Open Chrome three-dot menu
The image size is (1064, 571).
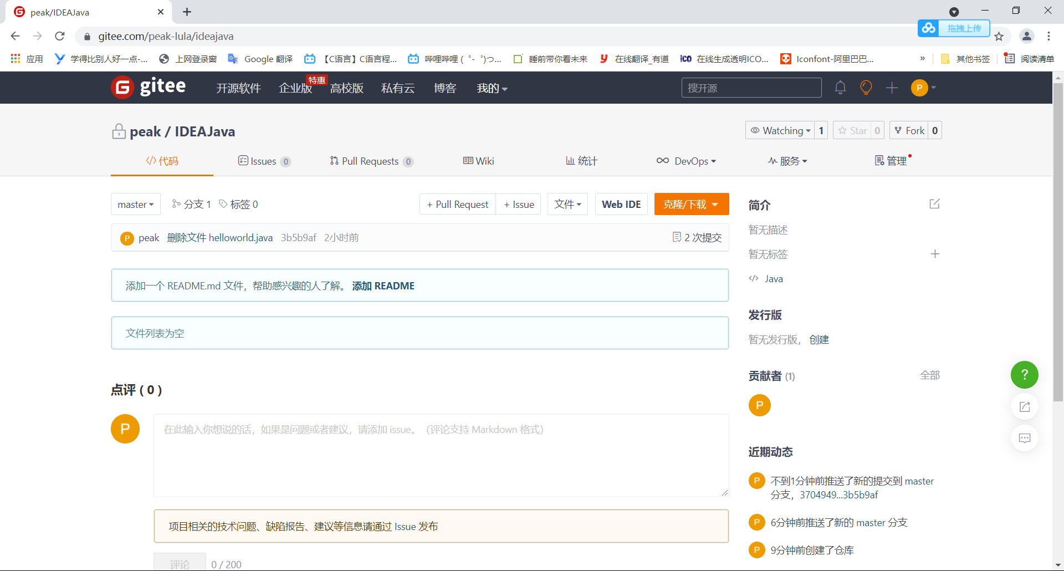tap(1049, 36)
